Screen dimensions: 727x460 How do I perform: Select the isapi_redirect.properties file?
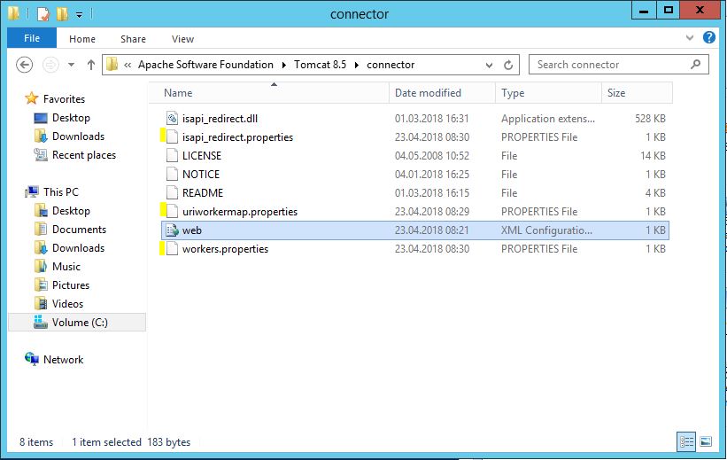pyautogui.click(x=237, y=137)
